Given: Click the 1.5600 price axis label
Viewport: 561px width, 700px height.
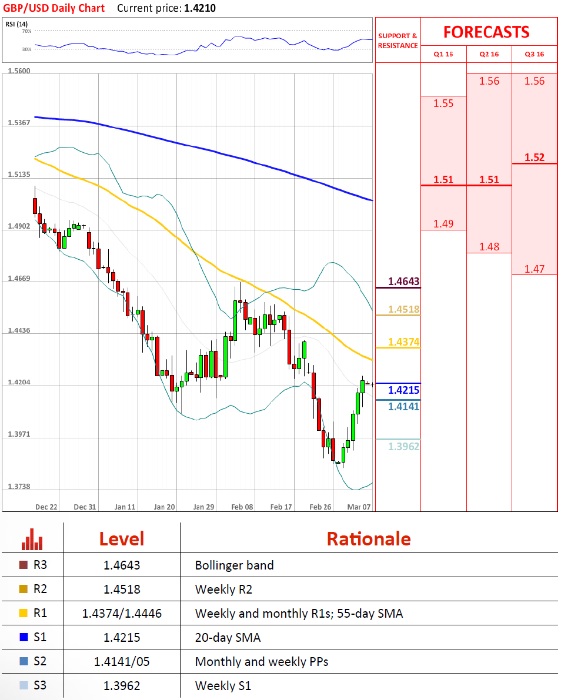Looking at the screenshot, I should click(x=19, y=71).
